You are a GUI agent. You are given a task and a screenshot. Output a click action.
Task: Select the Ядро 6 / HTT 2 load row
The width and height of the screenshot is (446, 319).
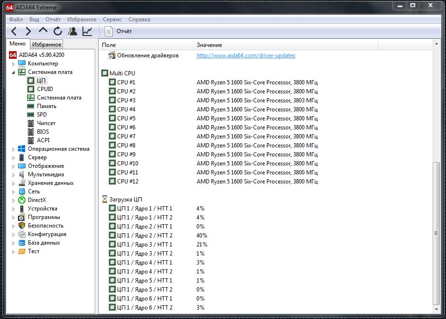(157, 307)
